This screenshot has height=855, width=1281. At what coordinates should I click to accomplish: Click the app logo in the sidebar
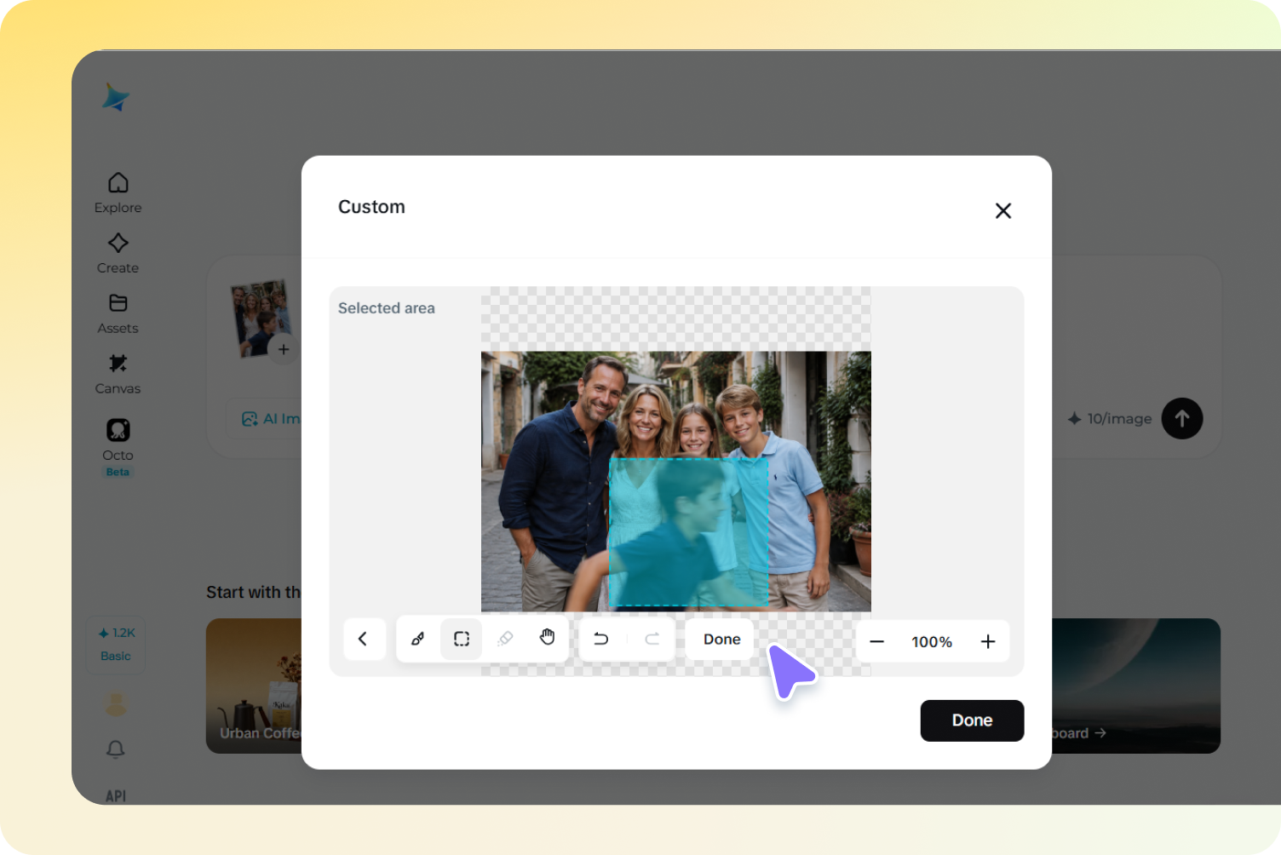tap(116, 98)
